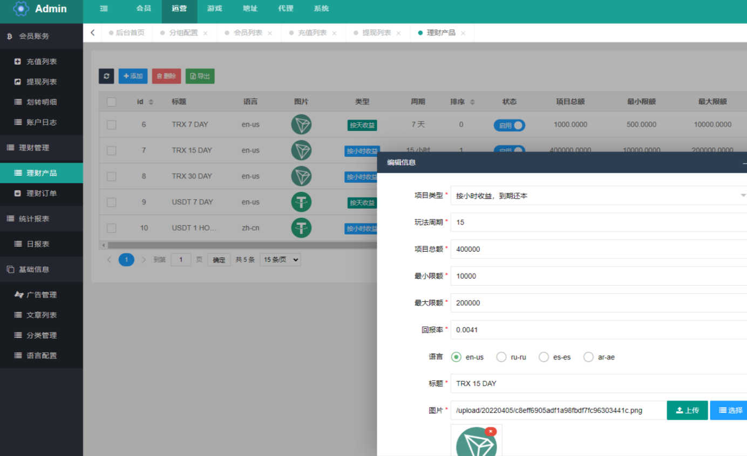Select the ru-ru language radio button

[501, 357]
